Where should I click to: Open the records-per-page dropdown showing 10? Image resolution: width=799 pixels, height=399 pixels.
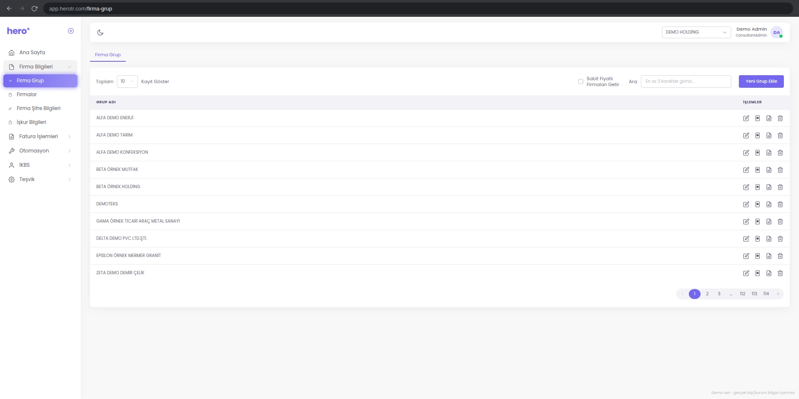pyautogui.click(x=127, y=81)
